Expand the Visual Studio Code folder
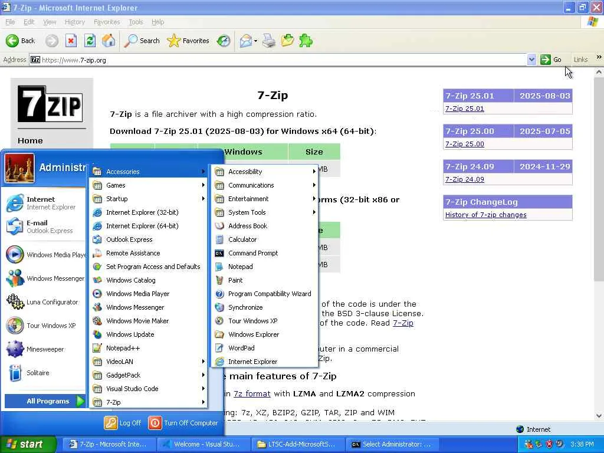 149,389
